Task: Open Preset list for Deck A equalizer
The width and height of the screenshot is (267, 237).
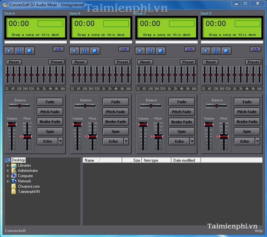Action: 56,62
